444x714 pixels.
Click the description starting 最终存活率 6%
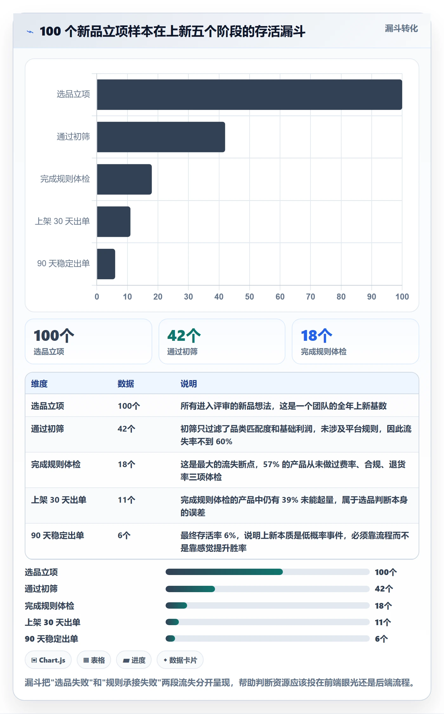(x=295, y=542)
